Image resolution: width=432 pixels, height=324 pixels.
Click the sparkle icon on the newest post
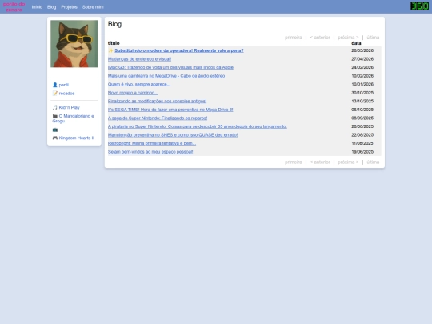(x=110, y=50)
